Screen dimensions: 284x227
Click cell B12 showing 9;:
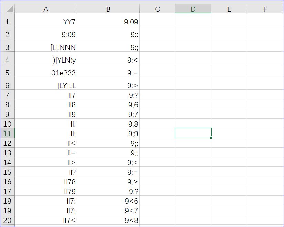tap(108, 143)
